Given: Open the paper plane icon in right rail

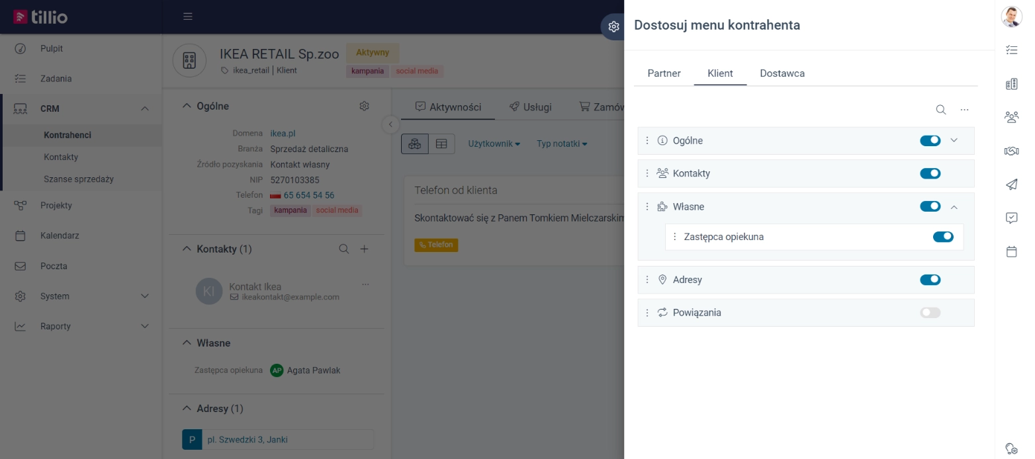Looking at the screenshot, I should (x=1011, y=185).
